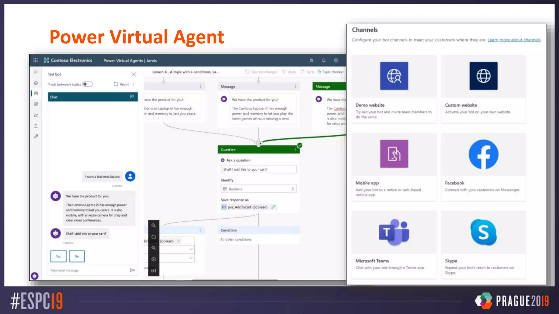Reset canvas view rotate icon
559x314 pixels.
click(x=154, y=237)
